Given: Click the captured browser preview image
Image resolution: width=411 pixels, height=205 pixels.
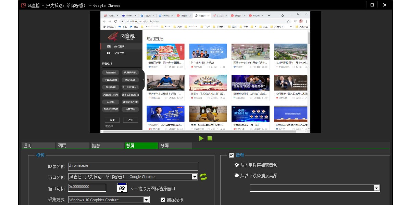Looking at the screenshot, I should (205, 72).
